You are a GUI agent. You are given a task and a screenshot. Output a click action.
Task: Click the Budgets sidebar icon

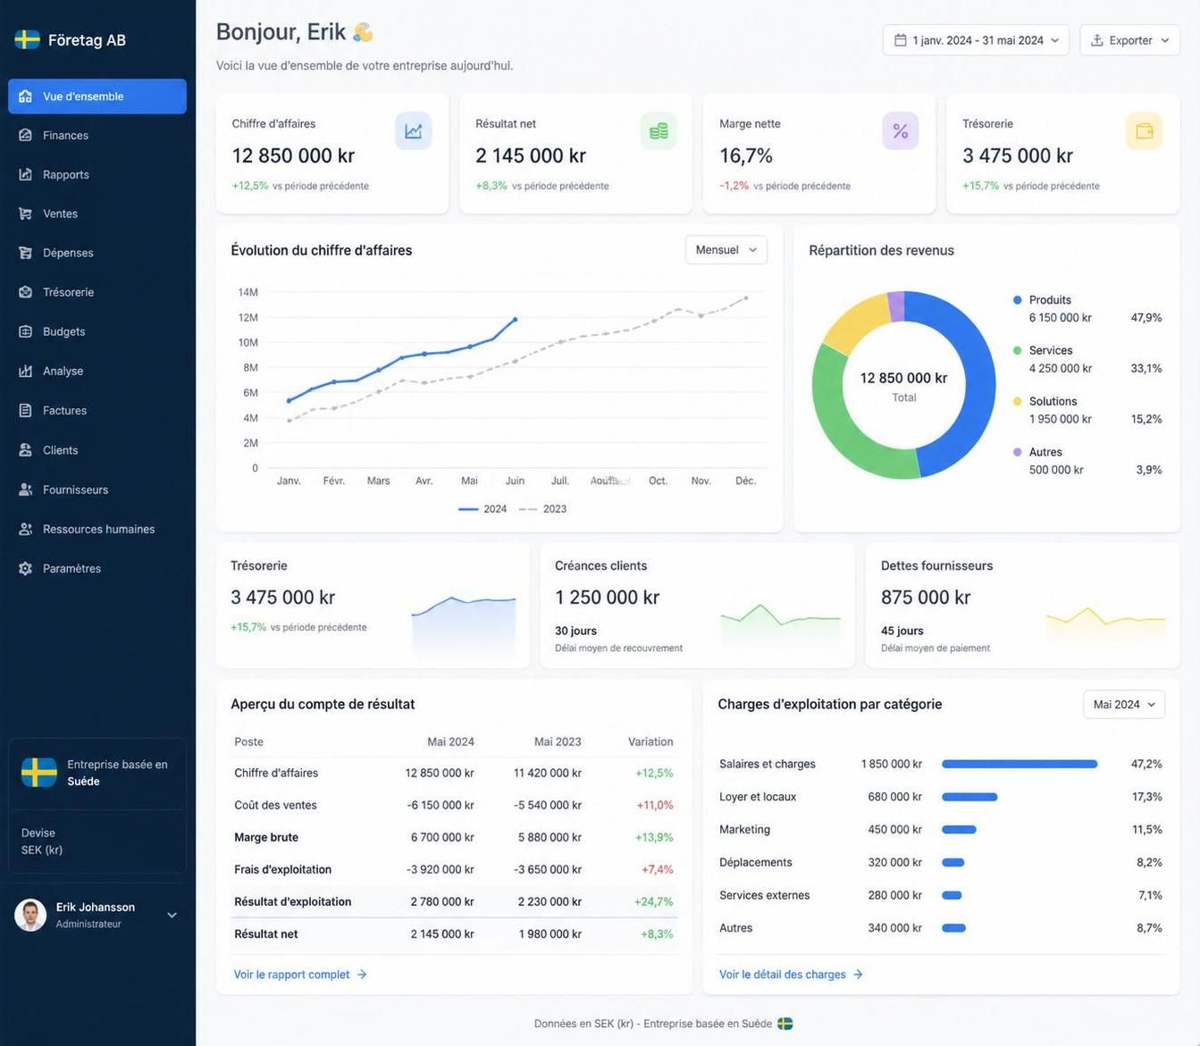click(x=25, y=331)
